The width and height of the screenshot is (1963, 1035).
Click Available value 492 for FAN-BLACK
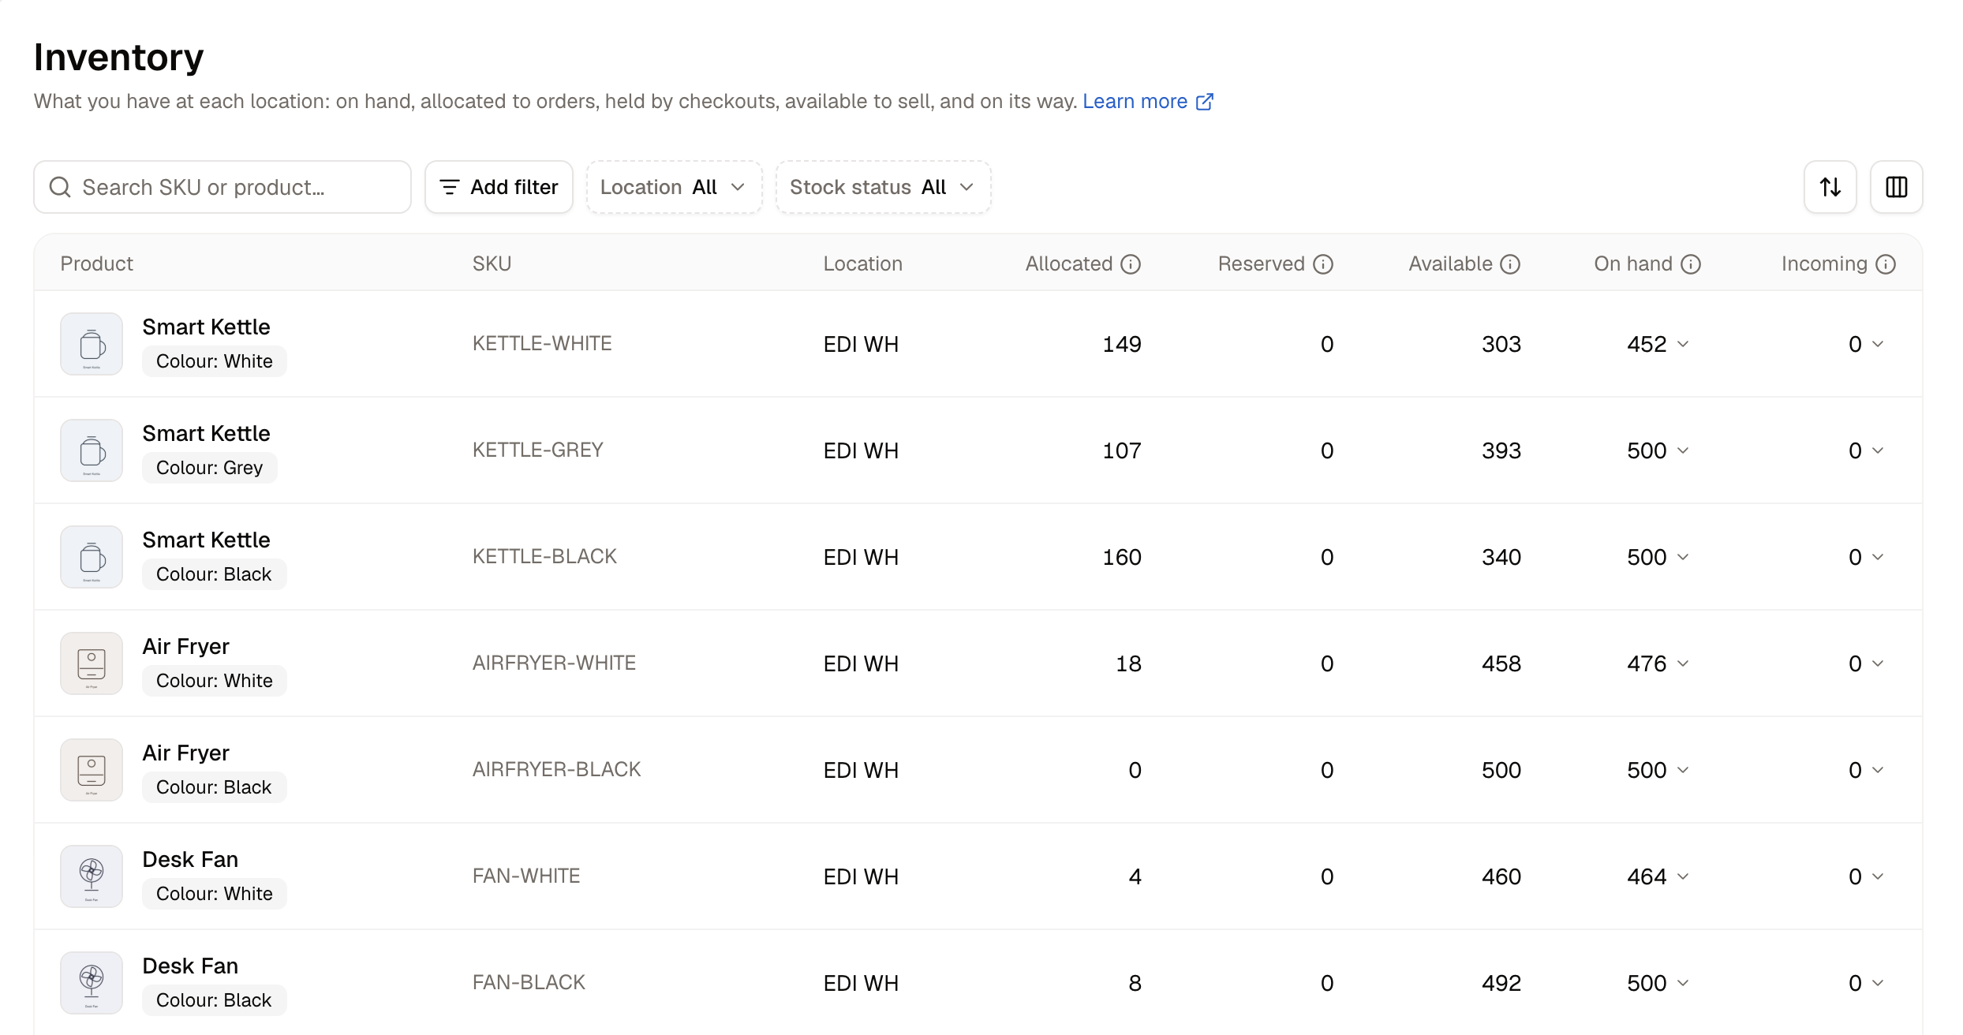pos(1501,983)
